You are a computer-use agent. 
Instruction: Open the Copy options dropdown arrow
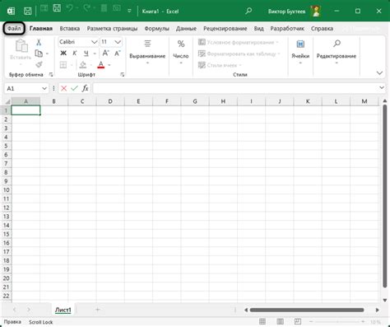(47, 54)
